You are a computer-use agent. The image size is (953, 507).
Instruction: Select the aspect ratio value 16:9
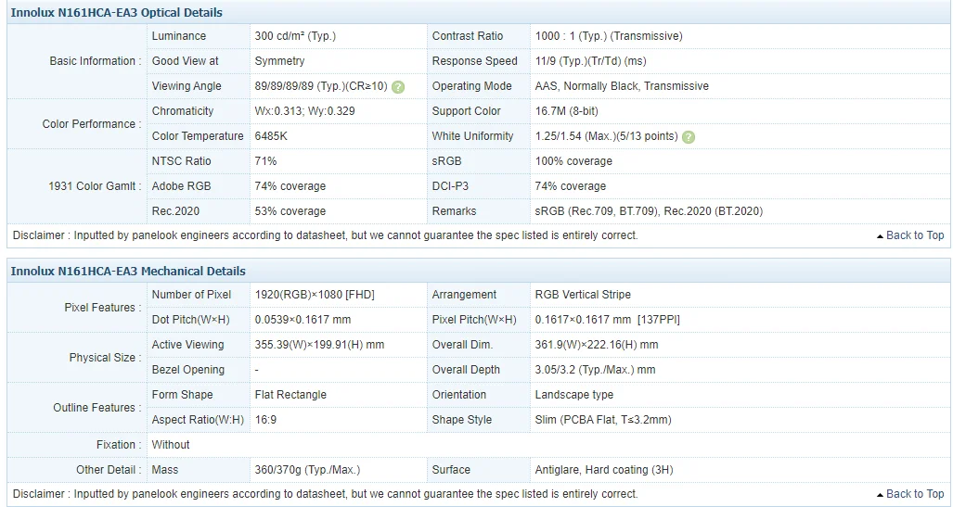point(265,420)
